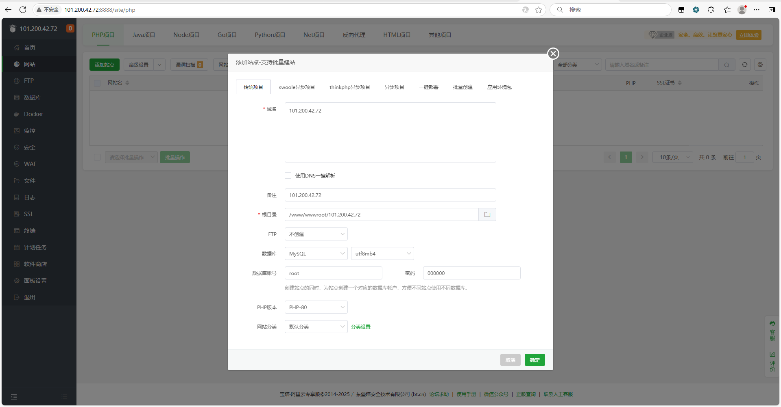
Task: Toggle select-all checkbox in site table header
Action: pos(97,83)
